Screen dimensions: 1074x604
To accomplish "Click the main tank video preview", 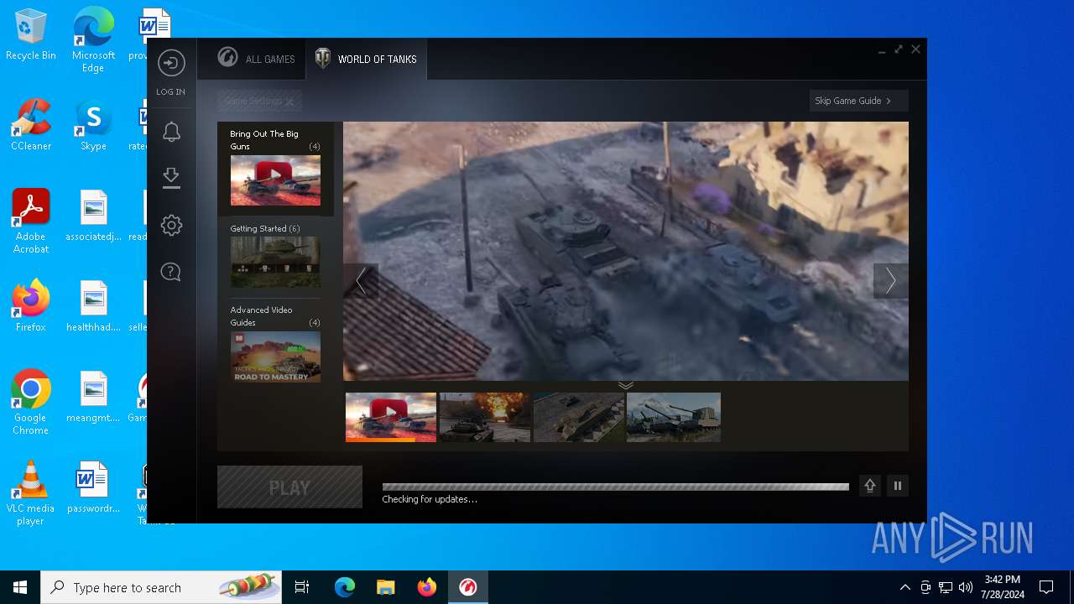I will (x=626, y=251).
